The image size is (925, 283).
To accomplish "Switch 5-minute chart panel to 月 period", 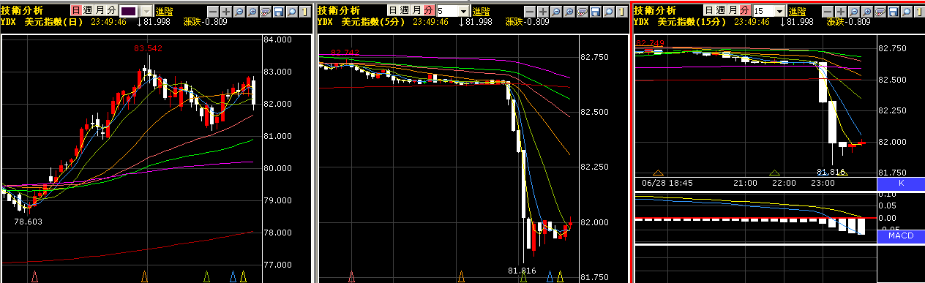I will click(416, 10).
